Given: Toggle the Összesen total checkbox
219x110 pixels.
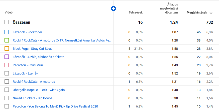Looking at the screenshot, I should point(7,22).
